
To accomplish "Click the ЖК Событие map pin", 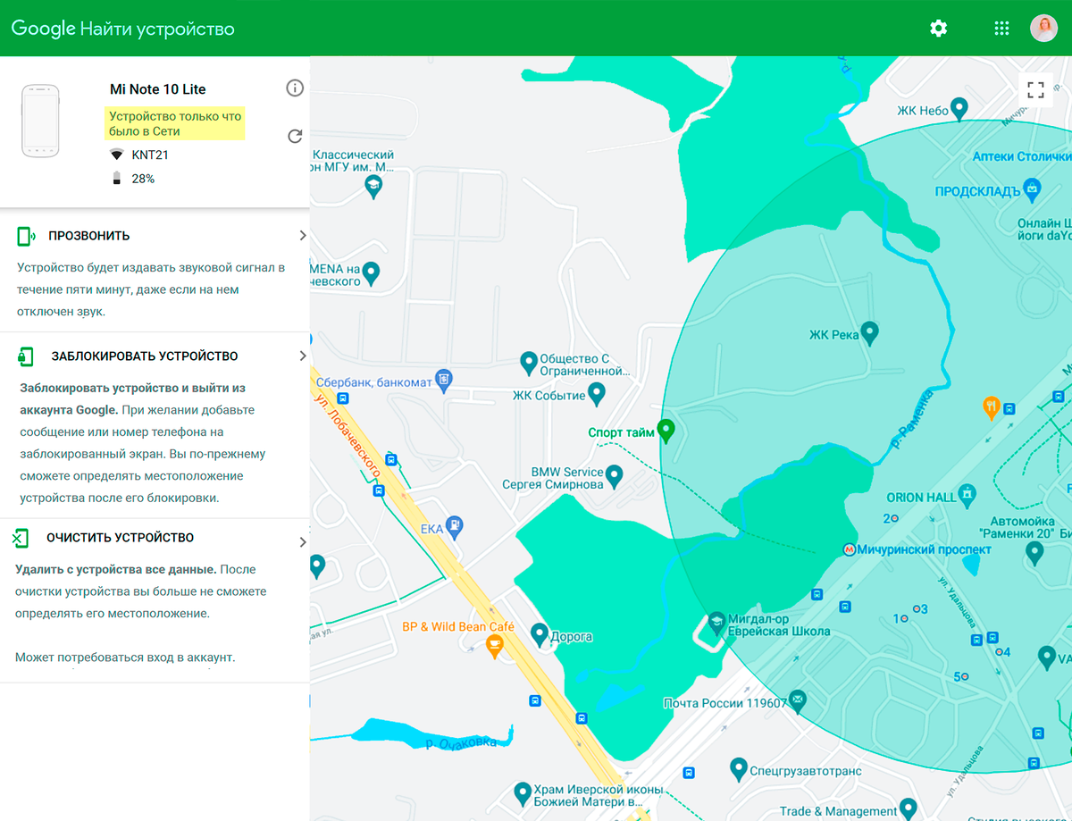I will 597,393.
